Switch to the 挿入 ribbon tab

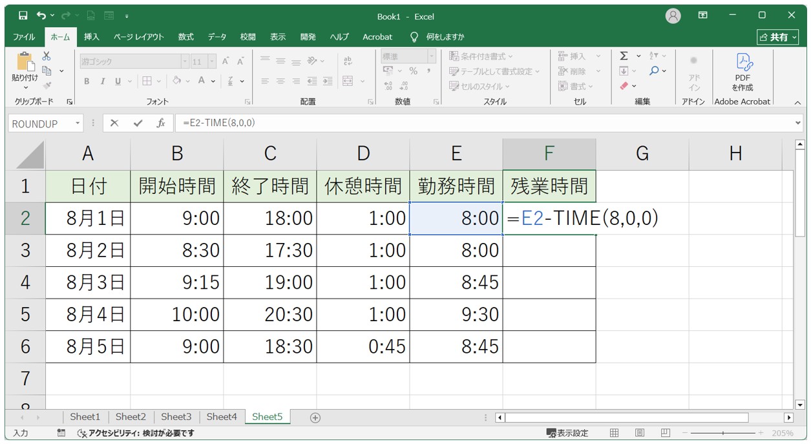(x=92, y=37)
